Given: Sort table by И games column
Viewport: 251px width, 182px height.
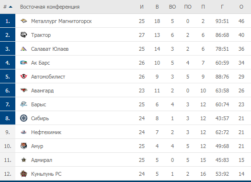Looking at the screenshot, I should (x=142, y=7).
